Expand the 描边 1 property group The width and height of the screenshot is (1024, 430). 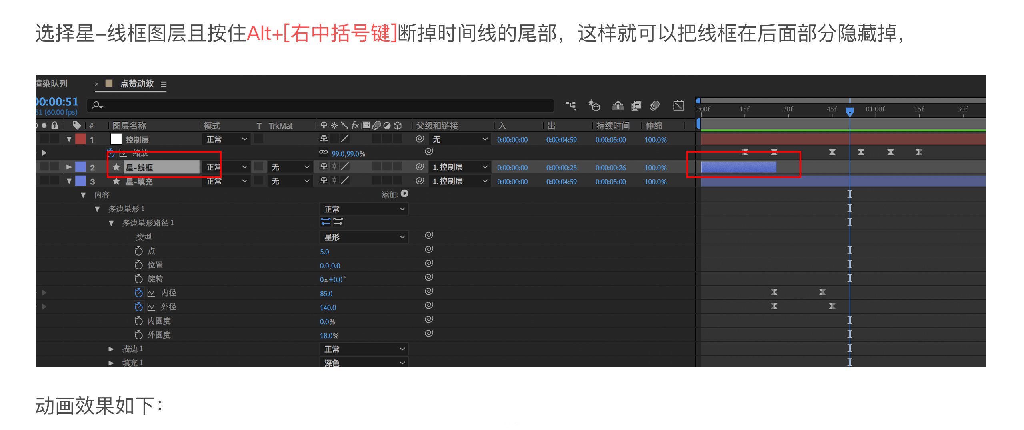(x=111, y=349)
